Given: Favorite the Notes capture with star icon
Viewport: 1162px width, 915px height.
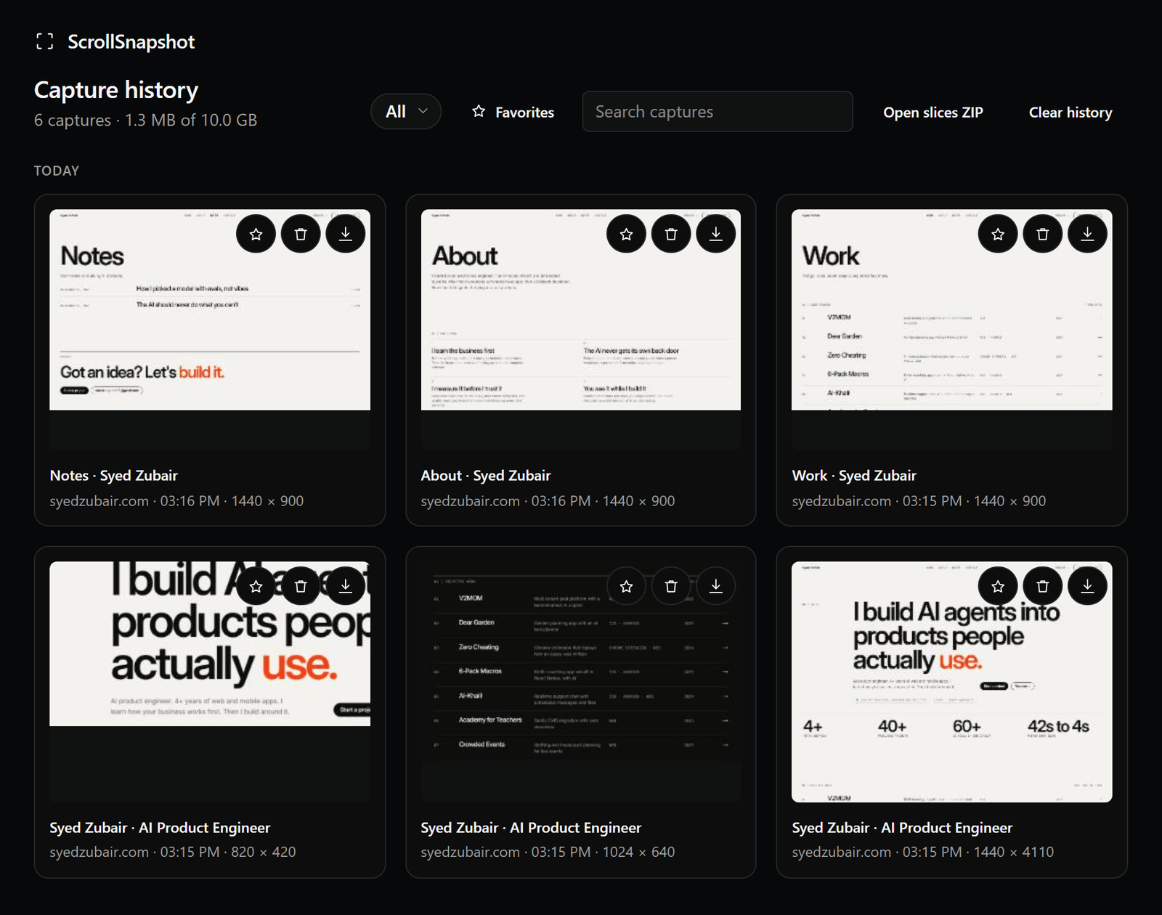Looking at the screenshot, I should (256, 234).
